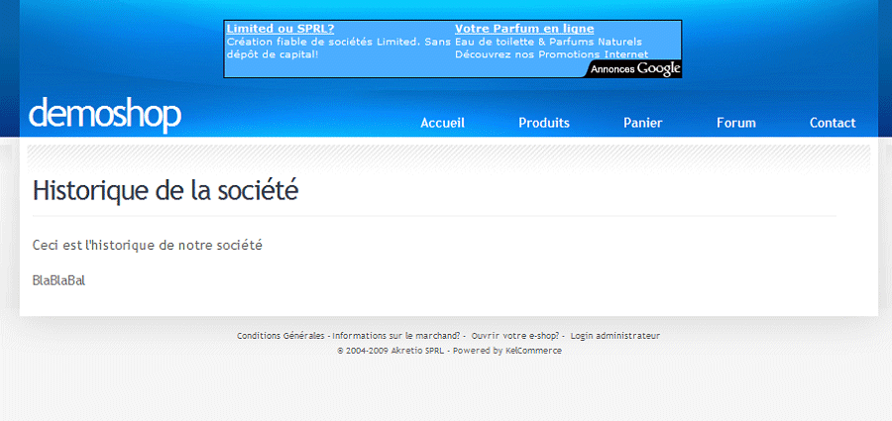Open the Contact page
892x421 pixels.
832,123
